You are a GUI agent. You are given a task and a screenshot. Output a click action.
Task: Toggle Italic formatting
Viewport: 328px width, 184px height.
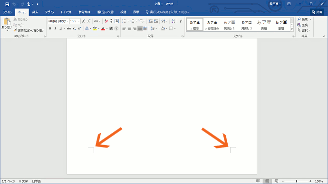[x=55, y=28]
